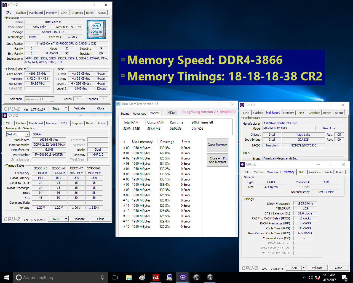
Task: Switch to the Advanced tab in MemTest
Action: pos(140,113)
